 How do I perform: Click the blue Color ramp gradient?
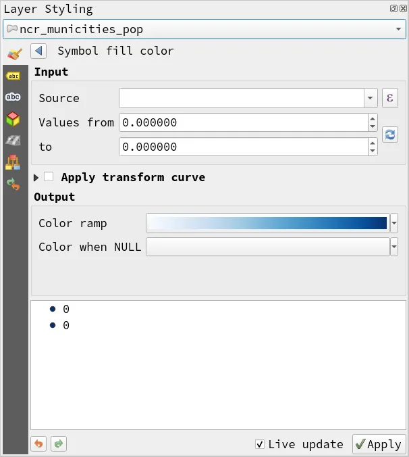pyautogui.click(x=267, y=223)
